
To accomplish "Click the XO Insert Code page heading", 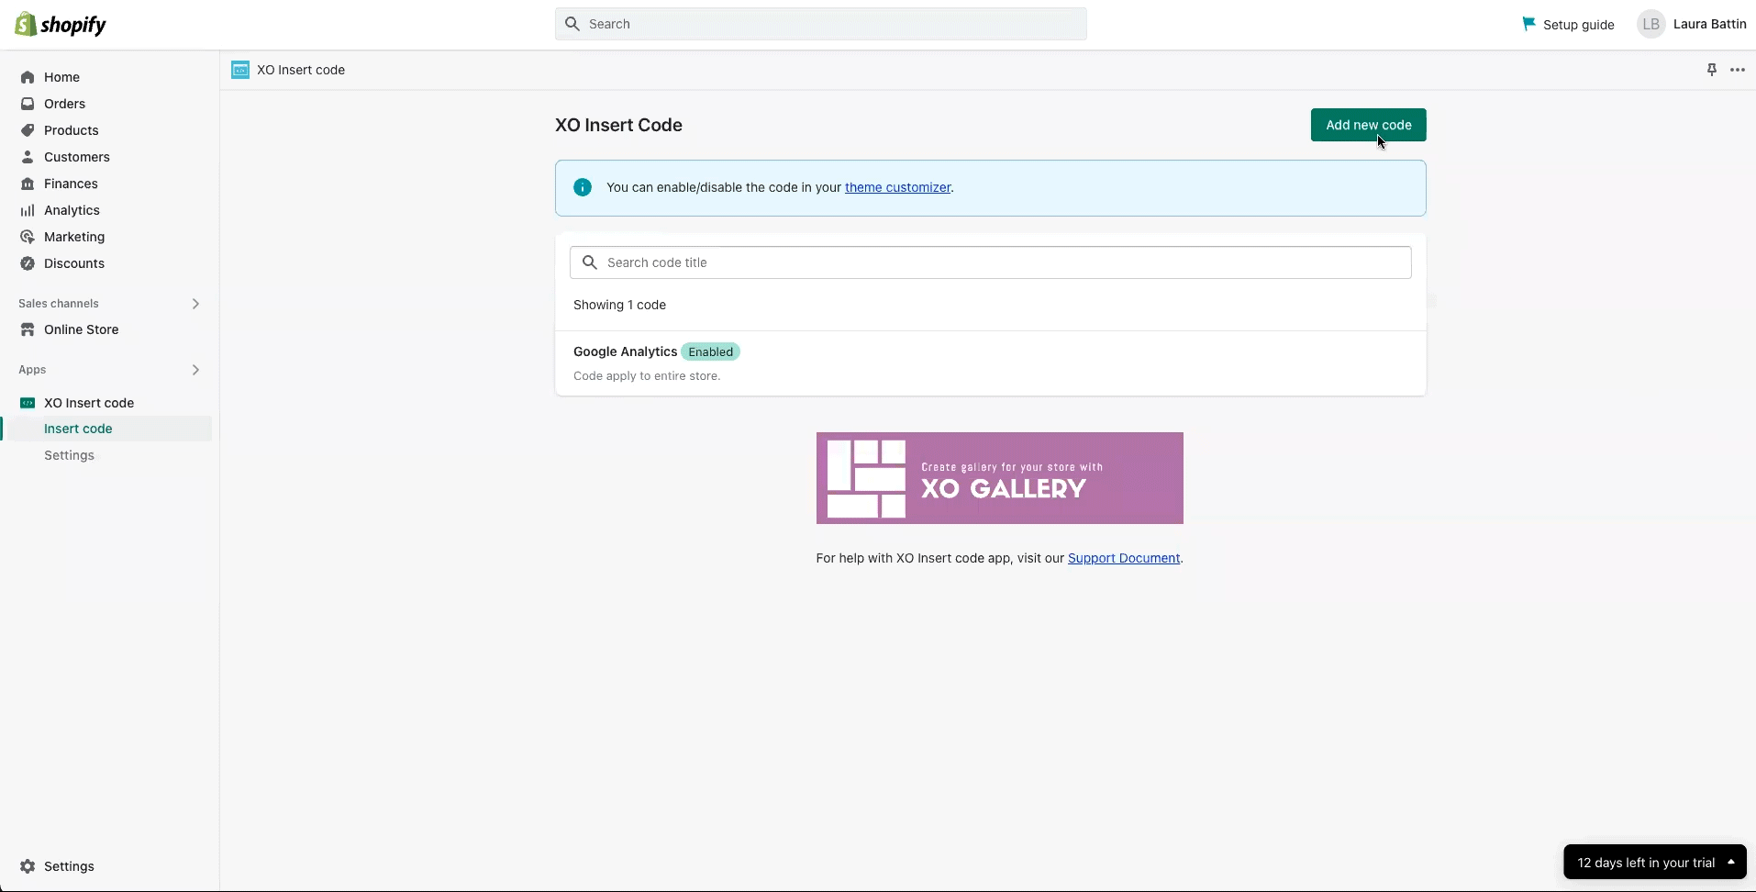I will click(x=618, y=125).
